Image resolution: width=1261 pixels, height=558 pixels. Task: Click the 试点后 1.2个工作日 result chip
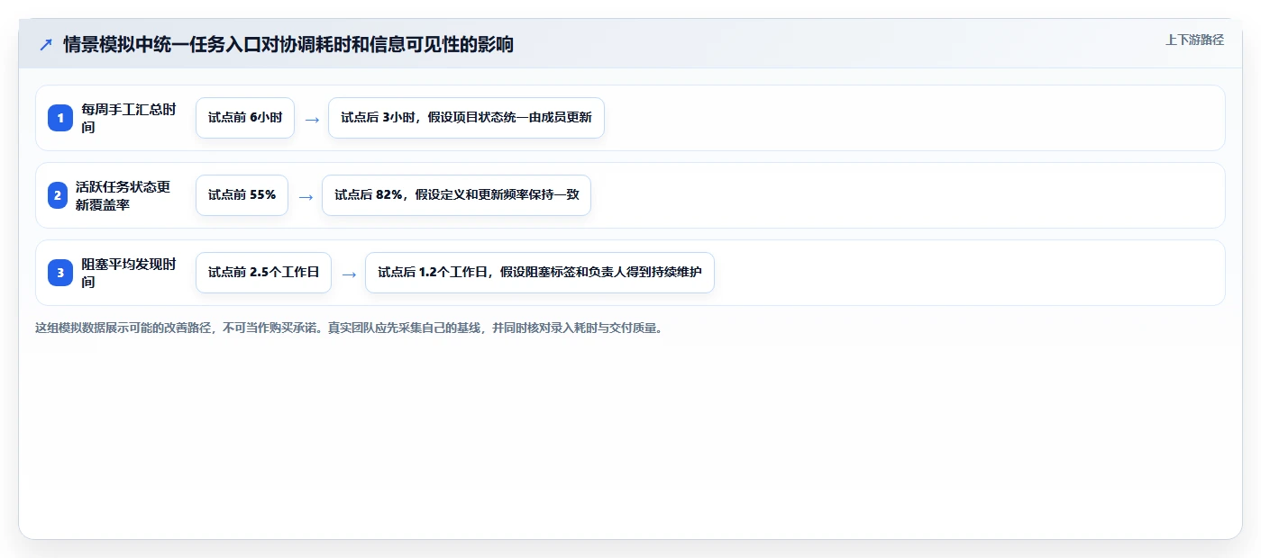point(540,273)
